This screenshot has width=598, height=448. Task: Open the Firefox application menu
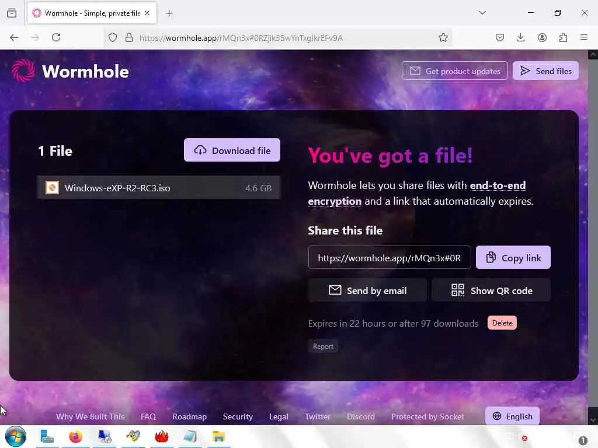pos(584,37)
